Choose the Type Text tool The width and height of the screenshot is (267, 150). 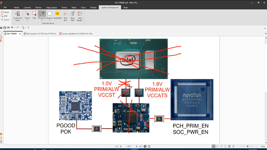[x=72, y=16]
